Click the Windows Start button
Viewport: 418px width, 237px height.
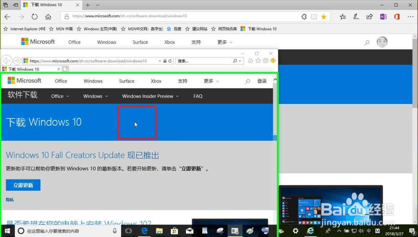[7, 231]
